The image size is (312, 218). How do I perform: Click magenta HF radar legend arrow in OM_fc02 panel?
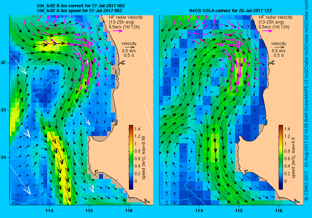coord(118,31)
